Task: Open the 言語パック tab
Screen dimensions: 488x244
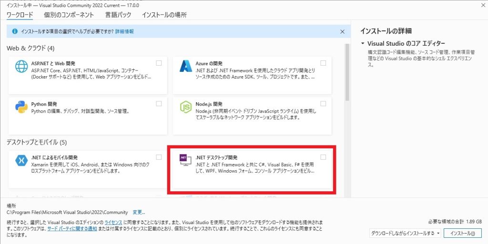Action: (118, 15)
